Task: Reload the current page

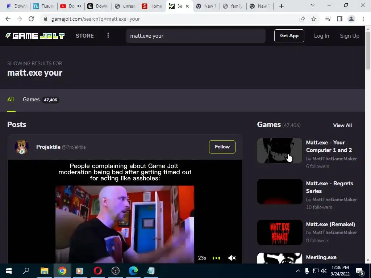Action: pos(31,19)
